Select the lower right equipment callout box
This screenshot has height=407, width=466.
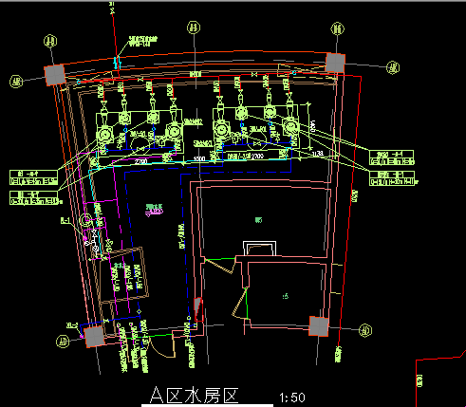tap(392, 178)
